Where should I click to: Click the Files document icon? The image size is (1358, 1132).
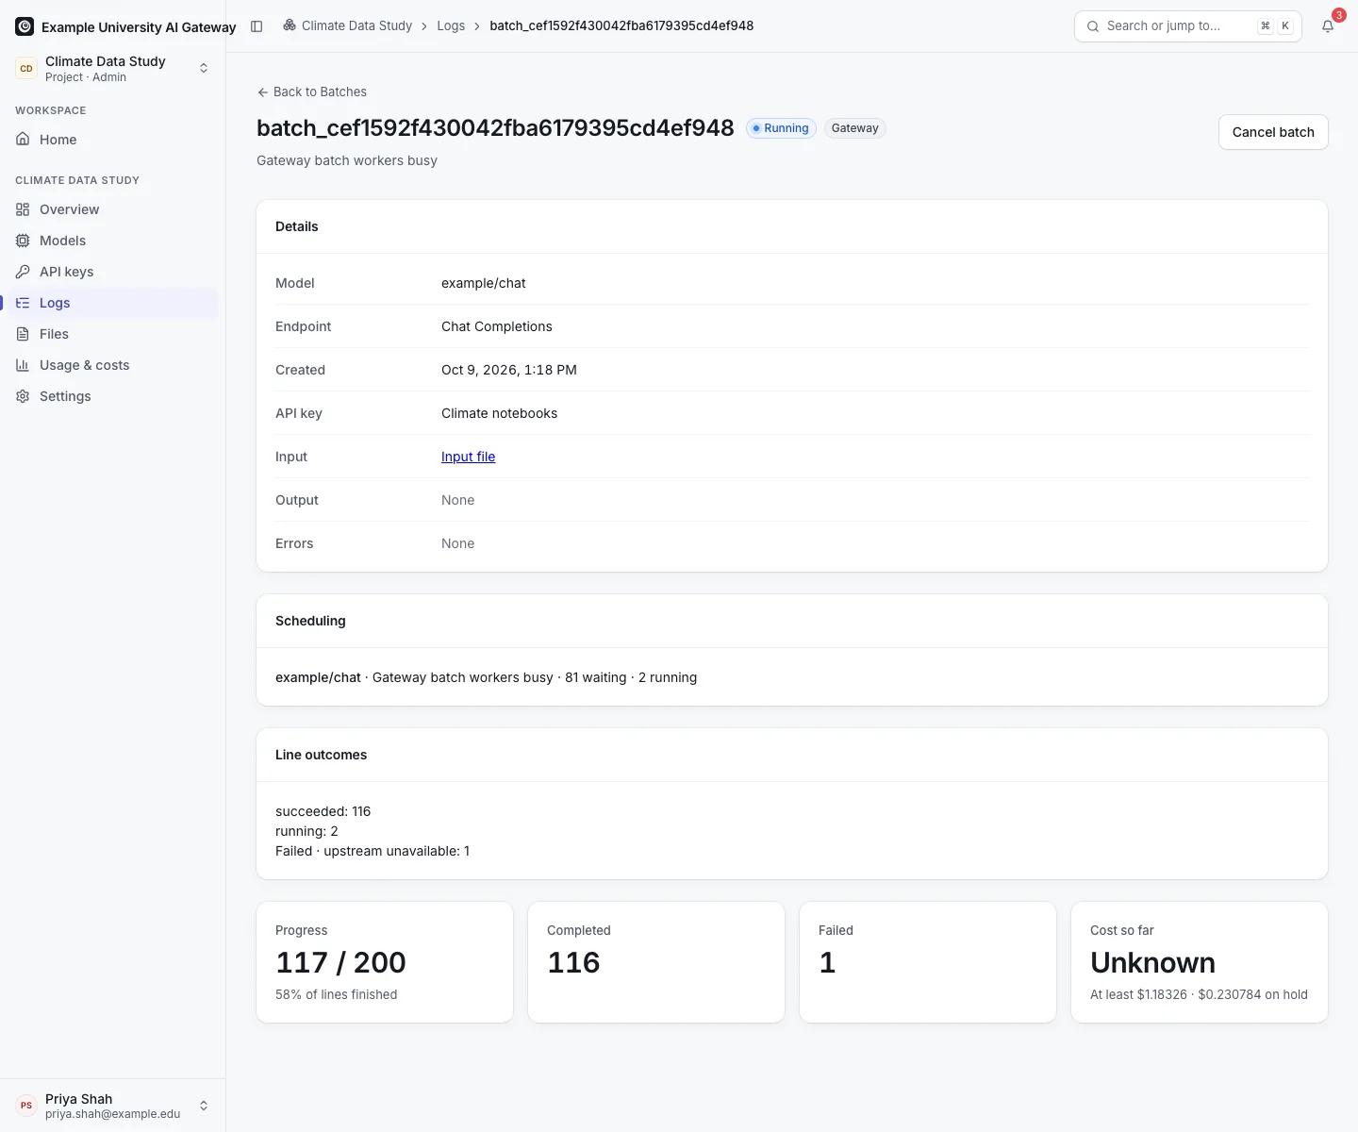pyautogui.click(x=23, y=334)
